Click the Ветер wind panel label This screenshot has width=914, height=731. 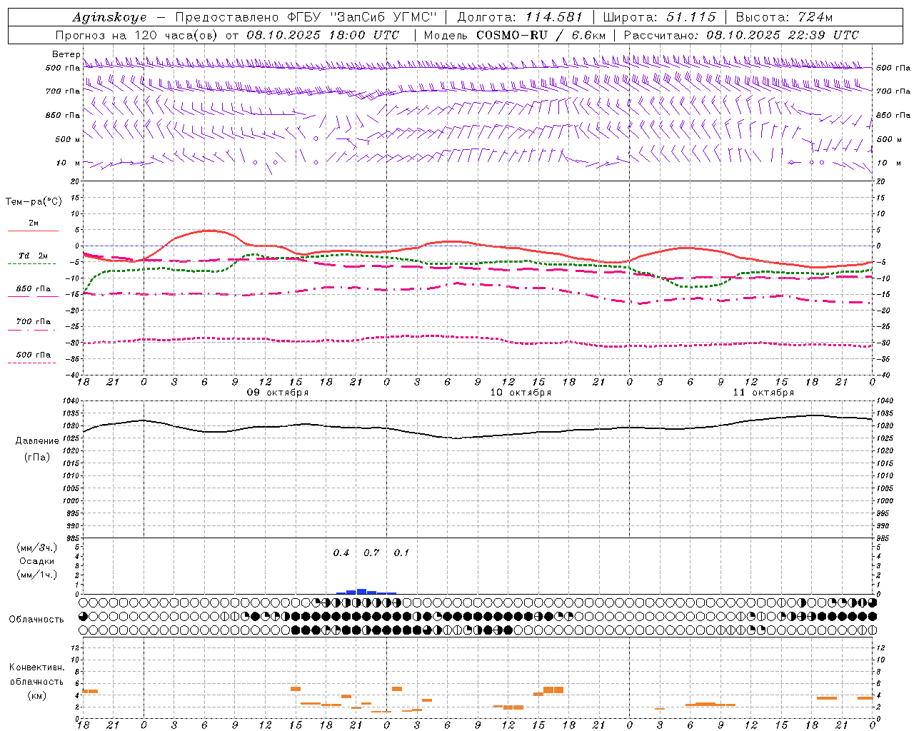tap(66, 54)
